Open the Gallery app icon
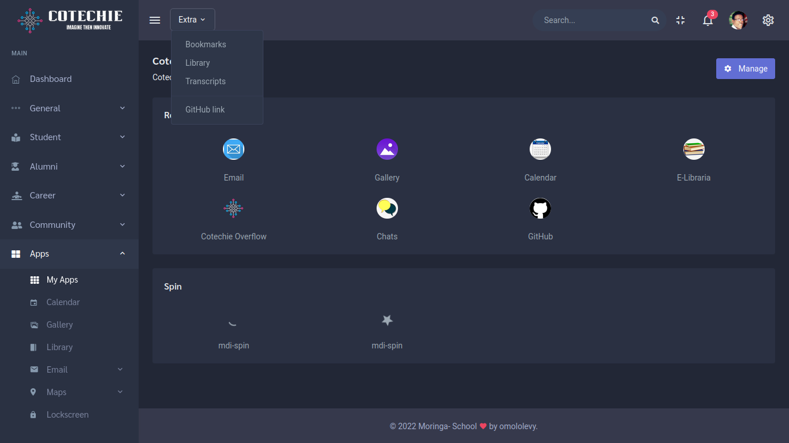789x443 pixels. [387, 149]
